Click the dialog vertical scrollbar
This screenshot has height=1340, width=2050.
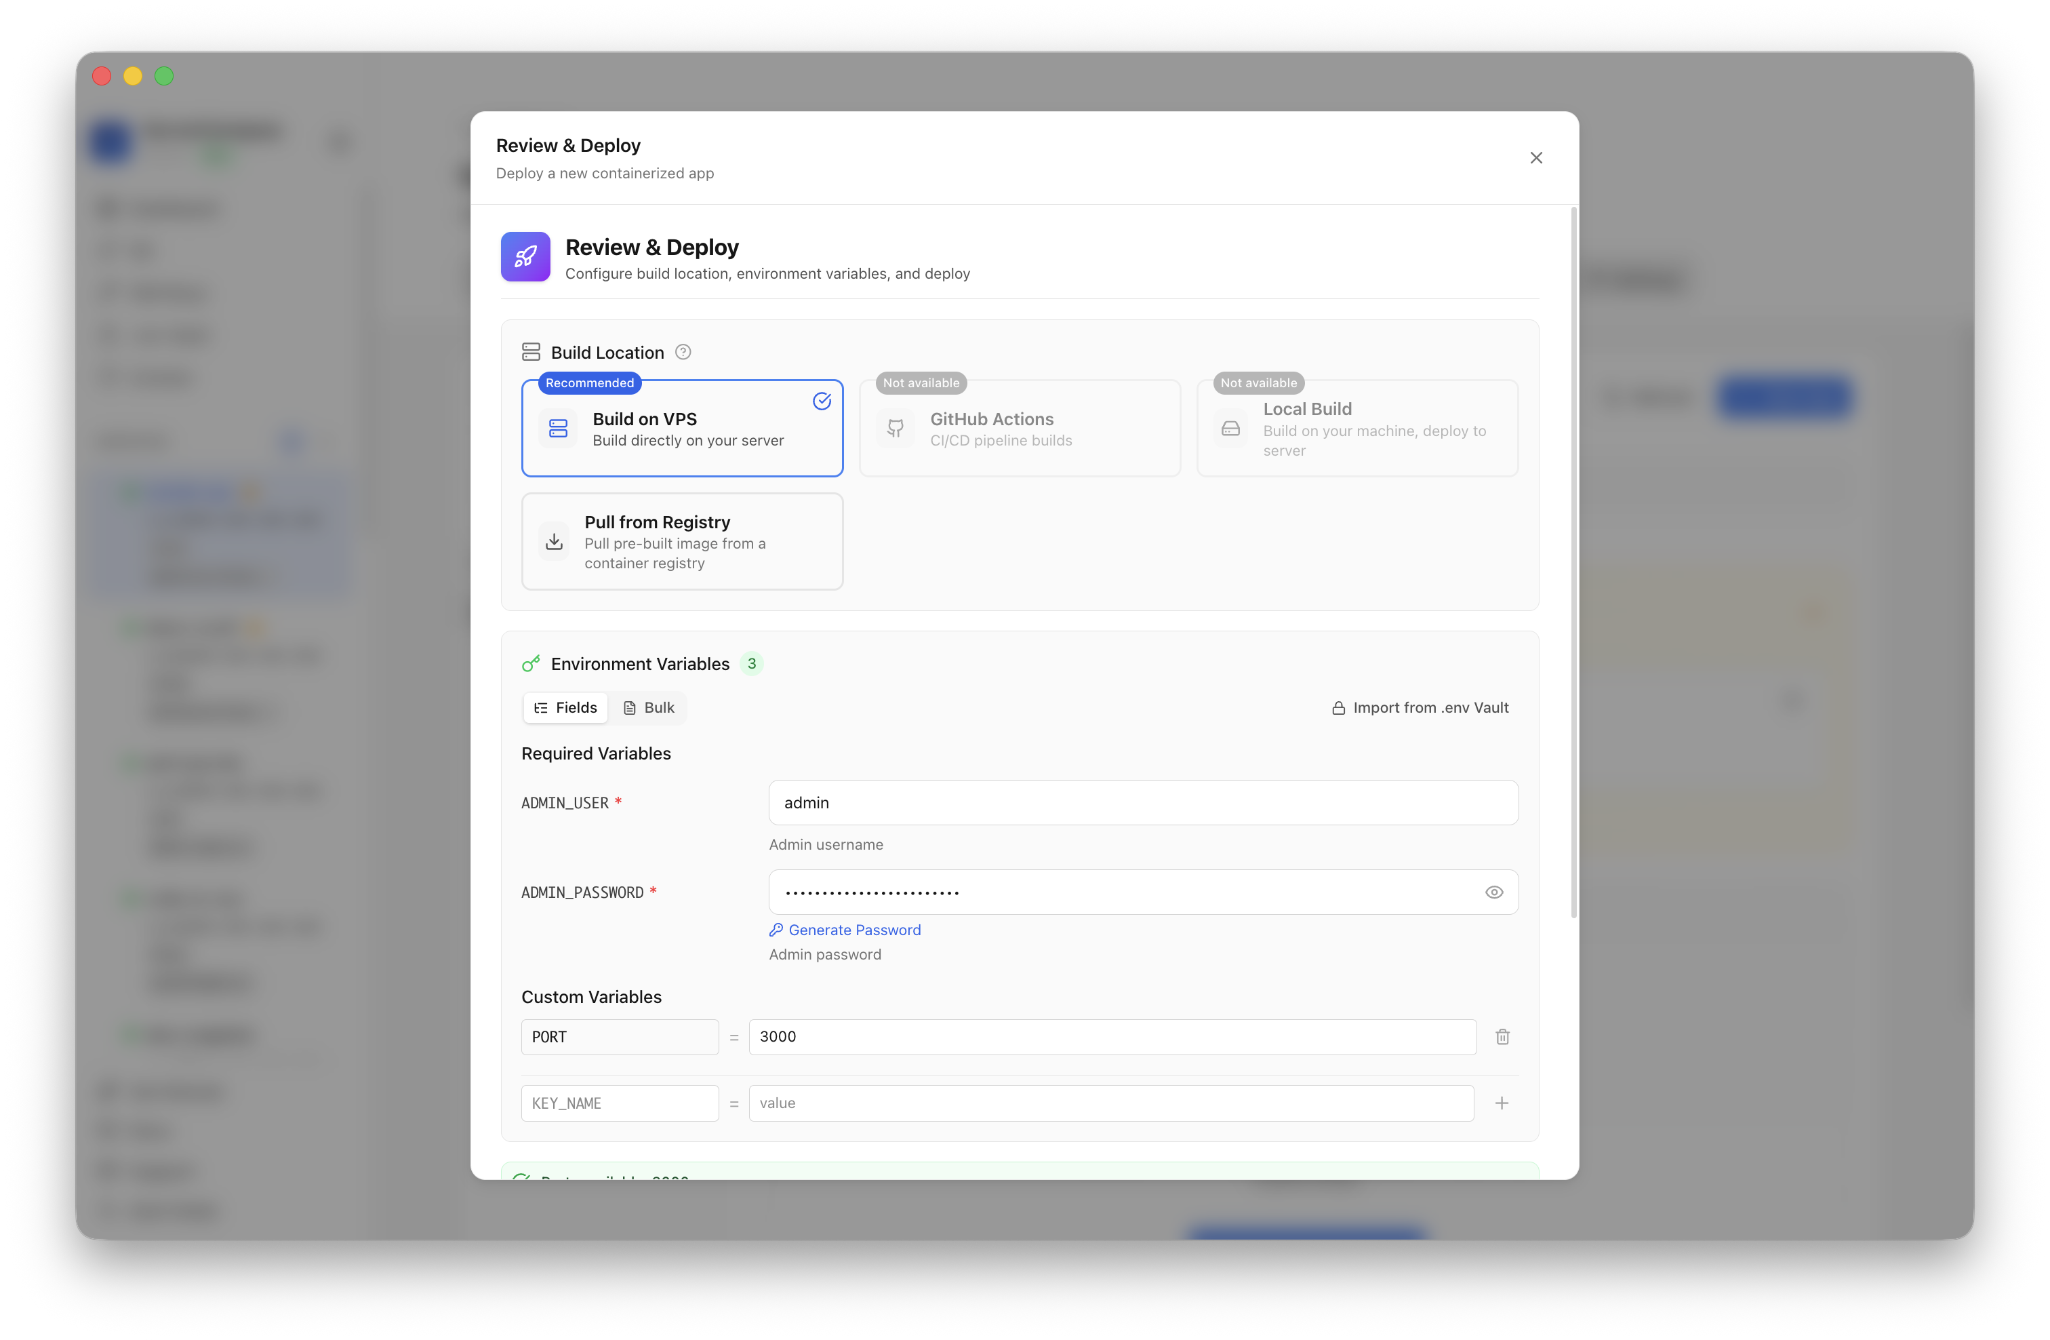(x=1573, y=563)
